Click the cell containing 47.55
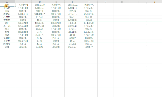The width and height of the screenshot is (162, 97). pyautogui.click(x=40, y=44)
